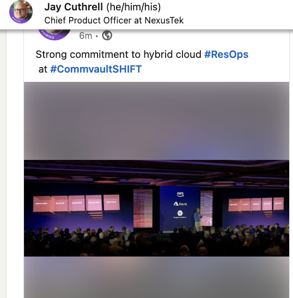Image resolution: width=293 pixels, height=298 pixels.
Task: Click the post text about hybrid cloud
Action: click(118, 55)
